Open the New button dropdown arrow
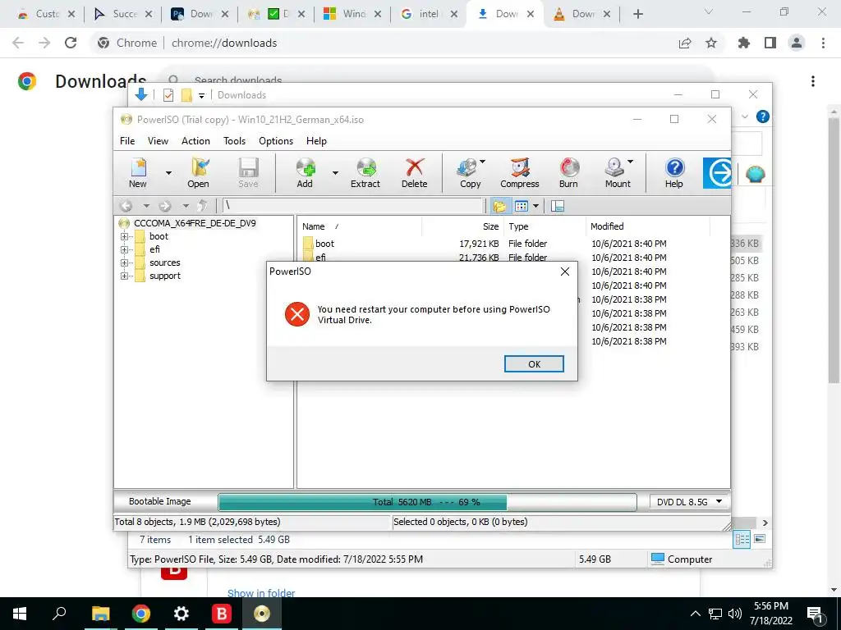Screen dimensions: 841x630 coord(168,172)
